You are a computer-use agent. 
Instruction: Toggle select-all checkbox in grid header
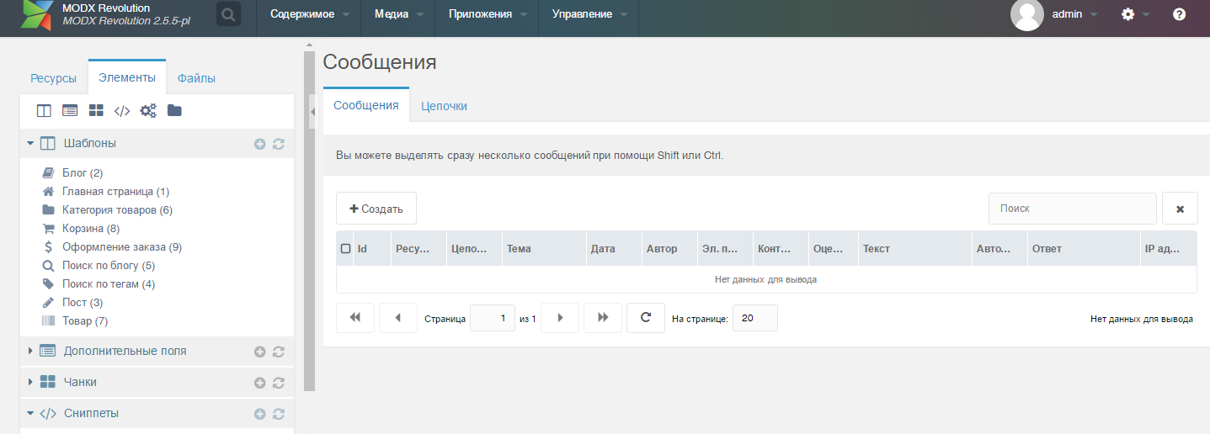click(x=345, y=249)
